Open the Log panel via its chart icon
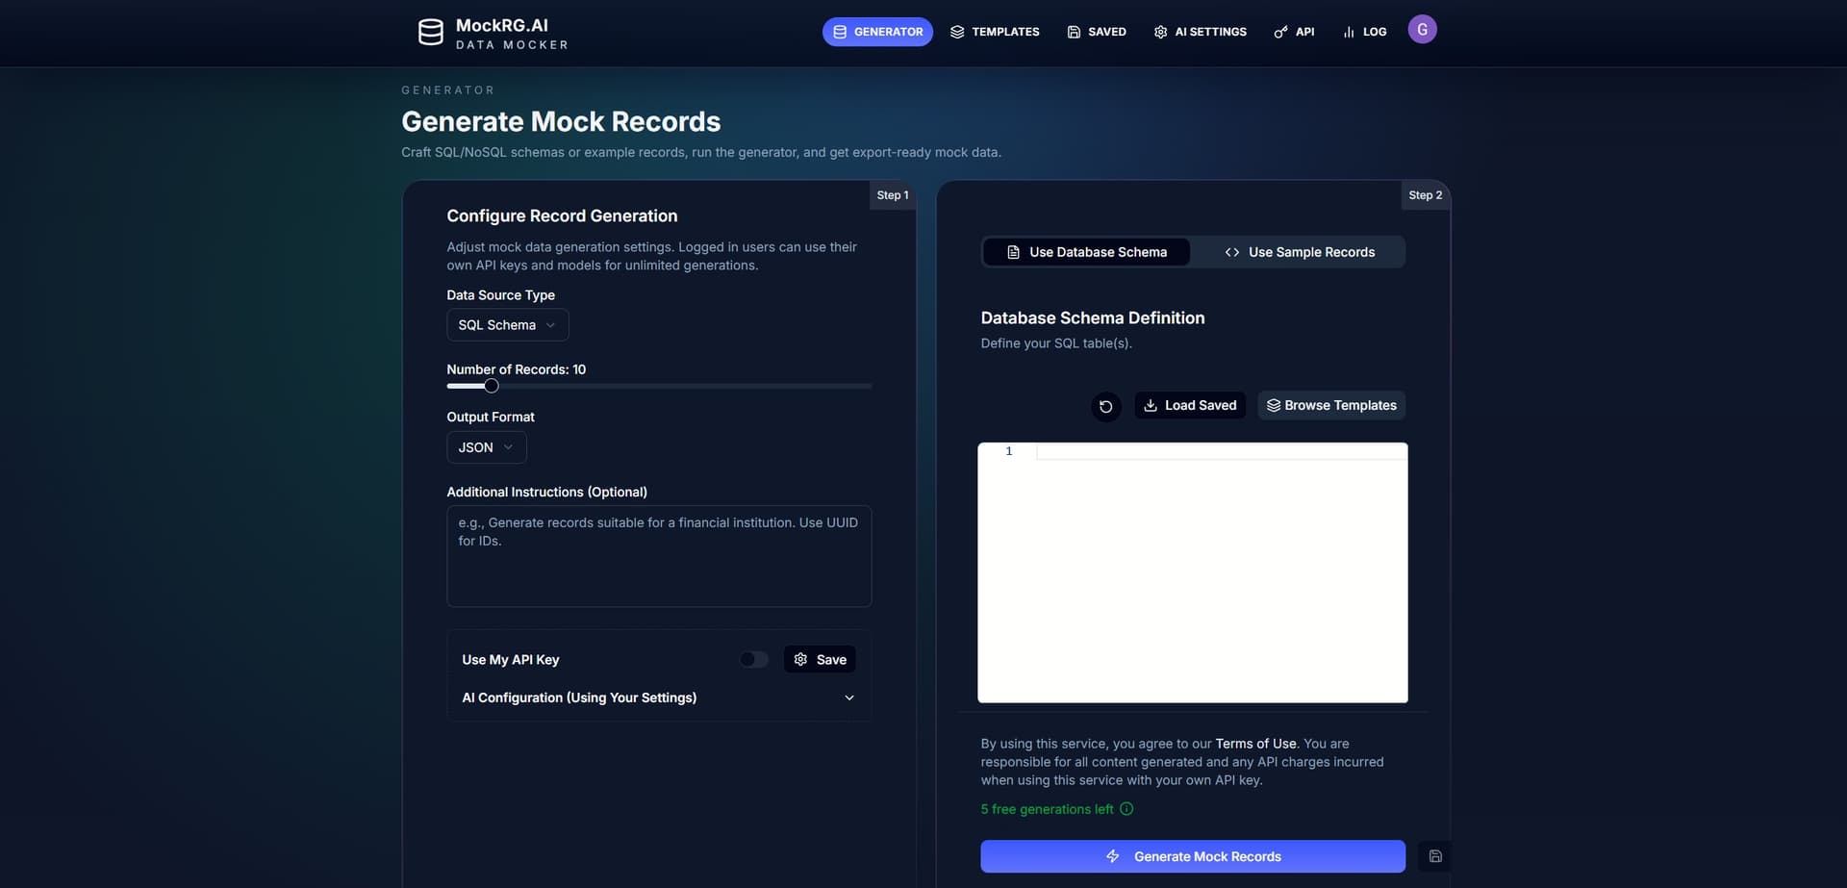This screenshot has width=1847, height=888. (x=1347, y=31)
